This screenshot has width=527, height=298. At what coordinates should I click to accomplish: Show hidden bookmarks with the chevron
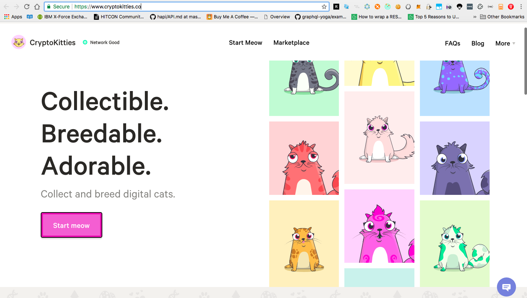pyautogui.click(x=475, y=17)
